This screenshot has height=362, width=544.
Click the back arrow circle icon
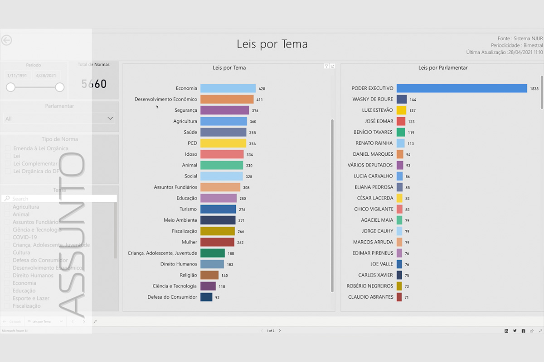[6, 40]
